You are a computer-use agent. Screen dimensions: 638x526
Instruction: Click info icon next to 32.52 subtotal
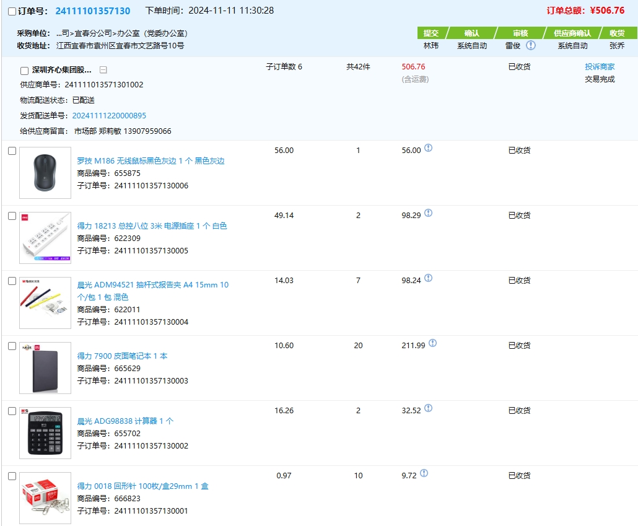click(x=429, y=408)
